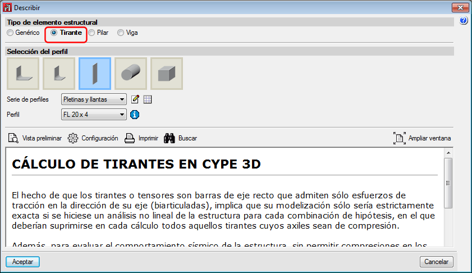Click Buscar binoculars to search
Viewport: 472px width, 273px height.
pyautogui.click(x=180, y=138)
